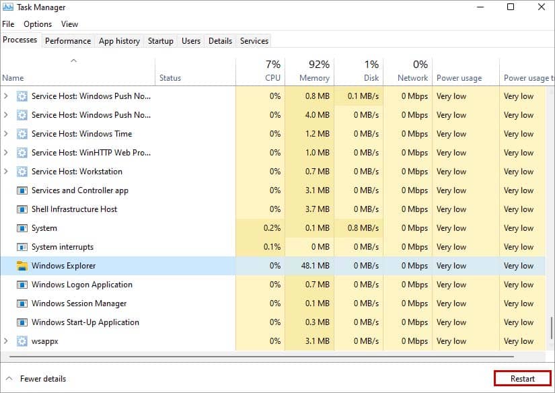The height and width of the screenshot is (393, 555).
Task: Select the System interrupts process name
Action: (x=63, y=247)
